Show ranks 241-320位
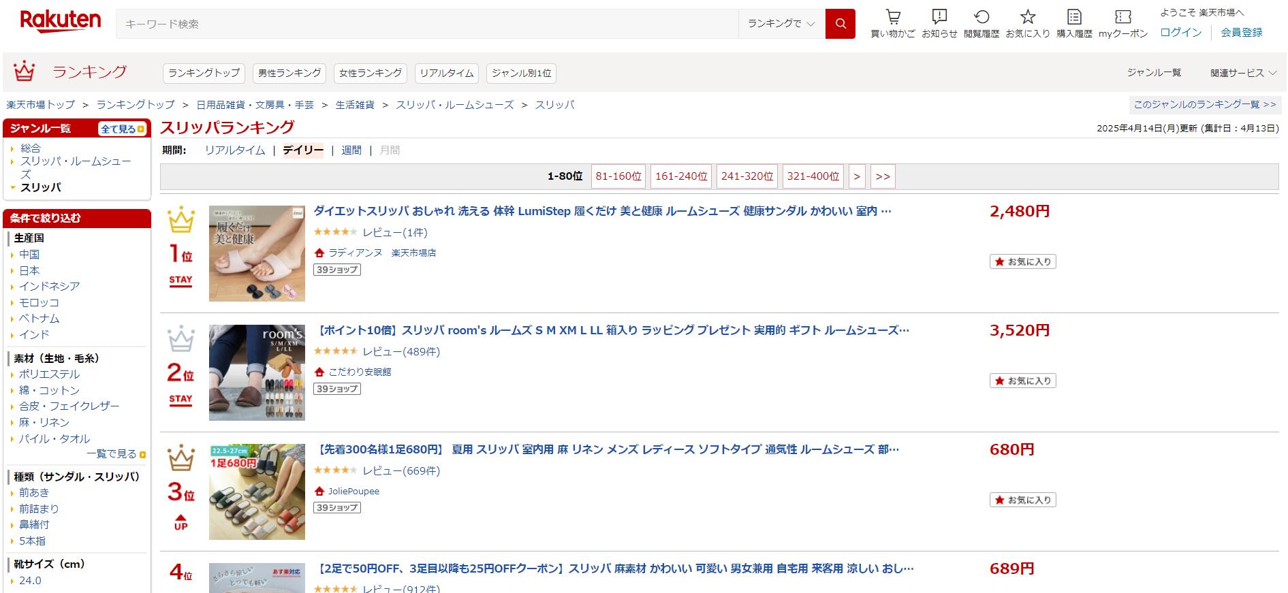1288x593 pixels. click(747, 176)
